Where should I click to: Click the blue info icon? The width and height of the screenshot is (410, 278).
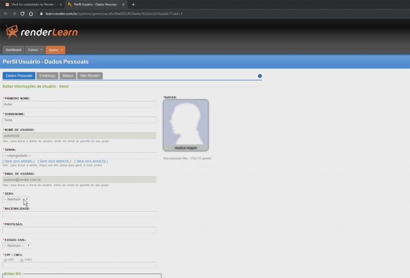260,76
